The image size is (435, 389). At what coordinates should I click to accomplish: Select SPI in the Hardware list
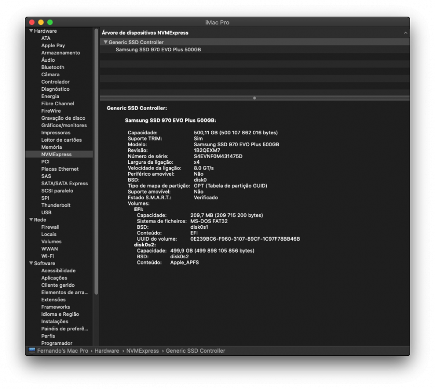pyautogui.click(x=45, y=198)
